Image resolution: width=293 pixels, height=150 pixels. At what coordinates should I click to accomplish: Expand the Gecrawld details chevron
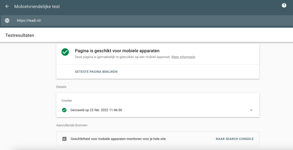click(251, 110)
